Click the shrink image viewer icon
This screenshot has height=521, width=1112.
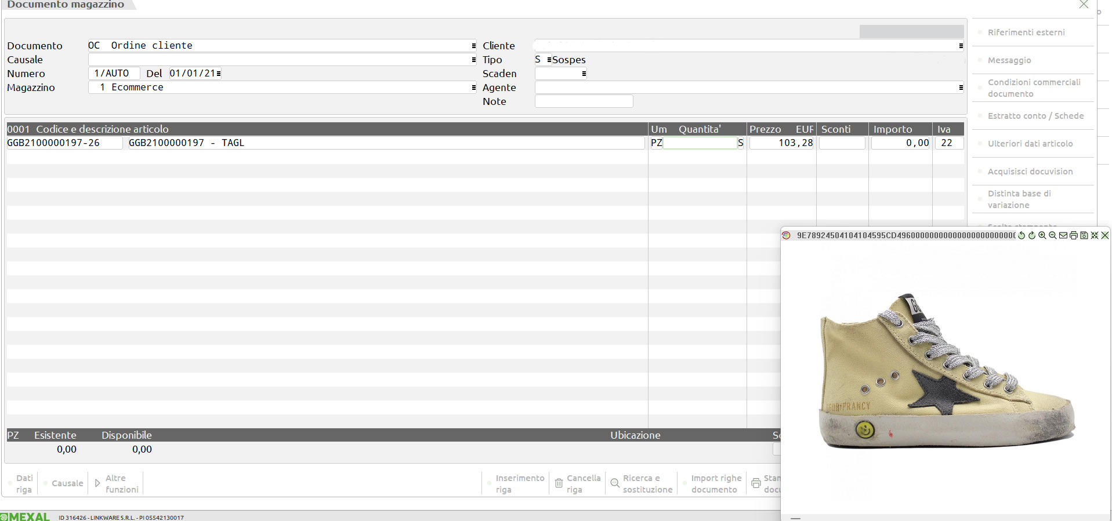pyautogui.click(x=1094, y=235)
